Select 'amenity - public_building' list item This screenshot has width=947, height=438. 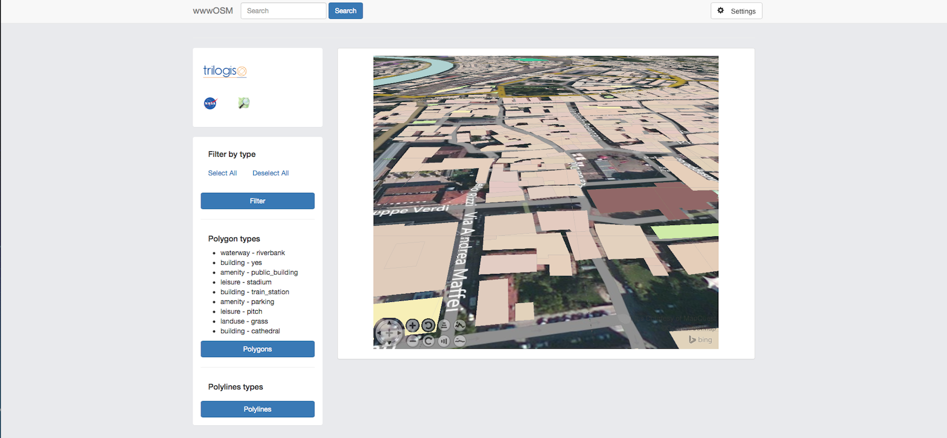click(x=259, y=272)
